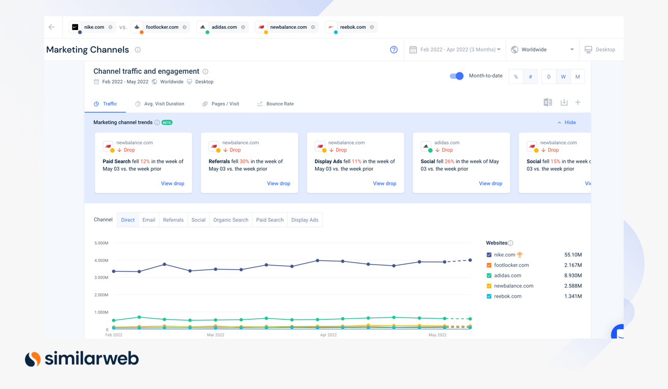Screen dimensions: 668x389
Task: Uncheck reebok.com in the Websites list
Action: tap(489, 296)
